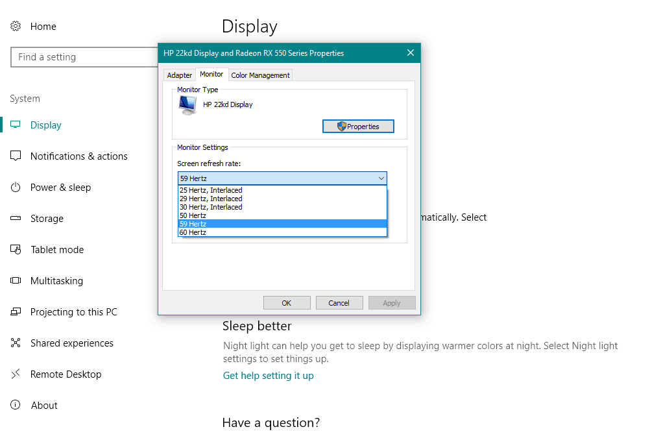
Task: Choose 60 Hertz refresh rate
Action: click(282, 232)
